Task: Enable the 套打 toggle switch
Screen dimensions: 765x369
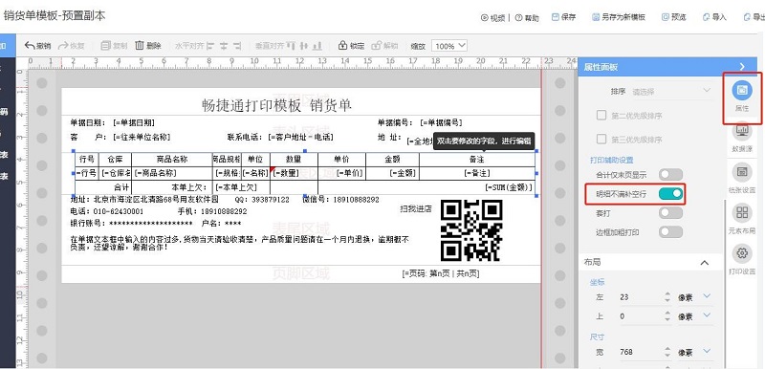Action: click(671, 213)
